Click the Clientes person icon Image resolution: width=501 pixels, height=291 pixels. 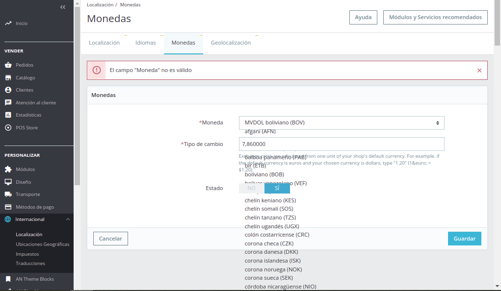8,90
